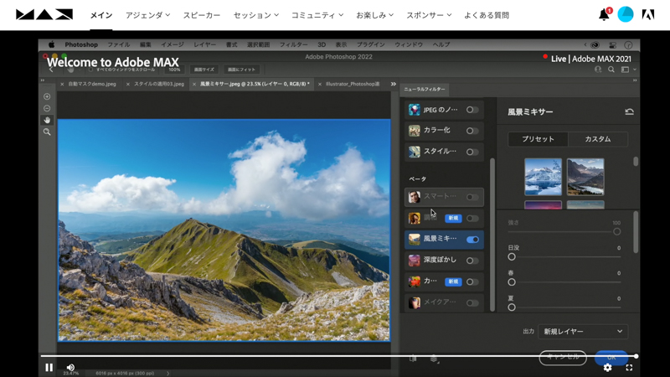Adjust the 春 slider handle
670x377 pixels.
tap(512, 282)
